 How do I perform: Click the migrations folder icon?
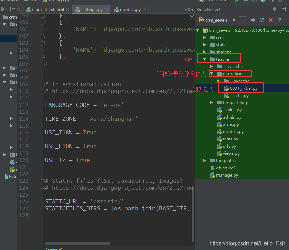219,74
